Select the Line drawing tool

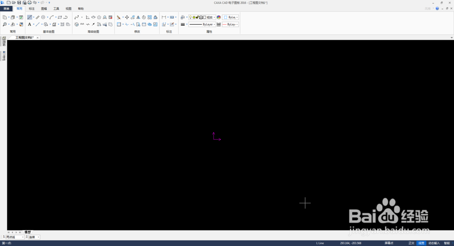coord(30,17)
